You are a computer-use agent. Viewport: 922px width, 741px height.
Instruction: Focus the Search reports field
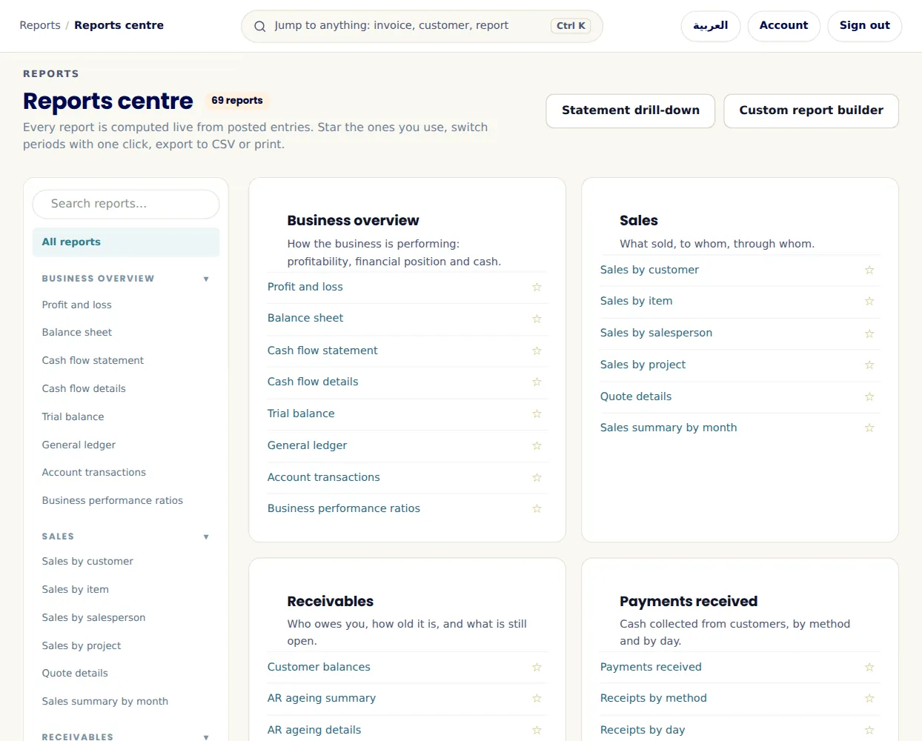[126, 204]
